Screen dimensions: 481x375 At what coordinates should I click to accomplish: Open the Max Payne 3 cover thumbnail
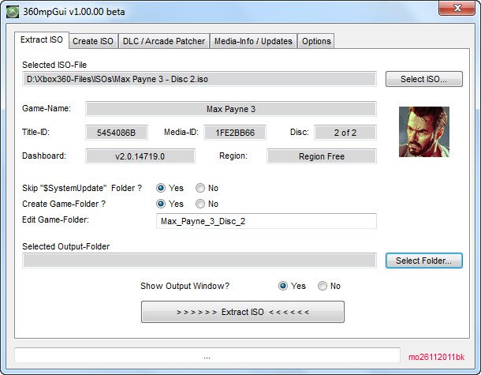424,132
